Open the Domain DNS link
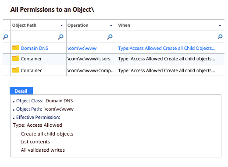The width and height of the screenshot is (228, 167). tap(35, 48)
